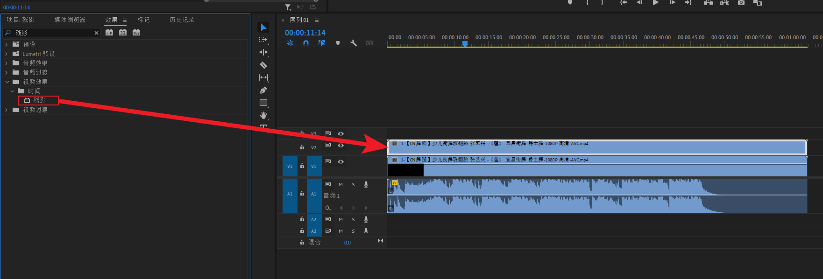This screenshot has height=279, width=823.
Task: Open the 历史记录 tab
Action: (x=182, y=20)
